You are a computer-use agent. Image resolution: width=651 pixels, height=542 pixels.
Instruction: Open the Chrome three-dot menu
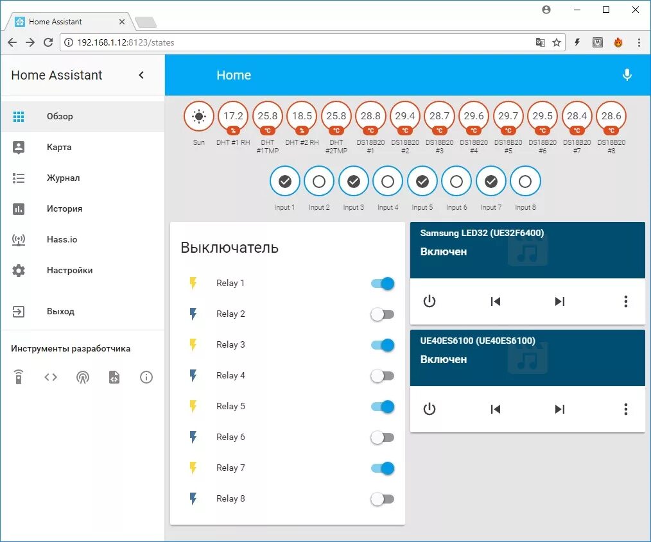(x=639, y=42)
